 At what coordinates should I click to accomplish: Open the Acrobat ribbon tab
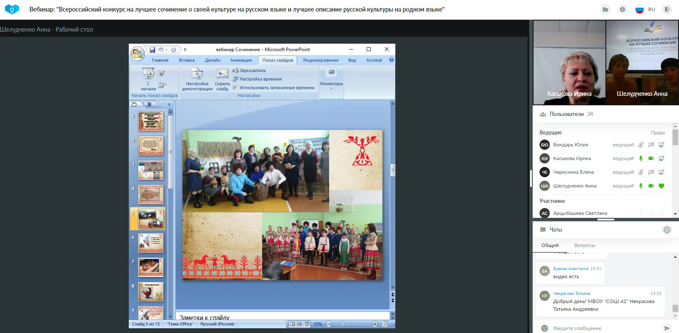(374, 60)
